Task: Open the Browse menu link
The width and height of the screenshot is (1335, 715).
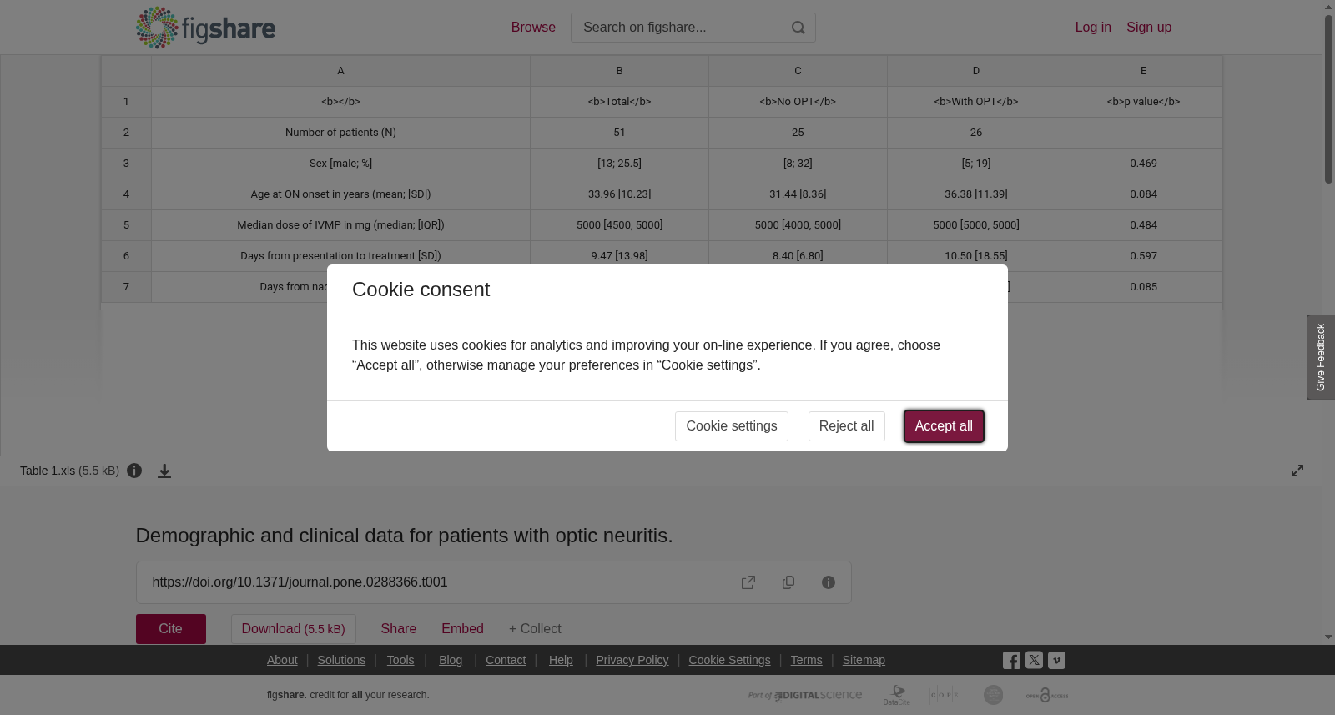Action: coord(533,28)
